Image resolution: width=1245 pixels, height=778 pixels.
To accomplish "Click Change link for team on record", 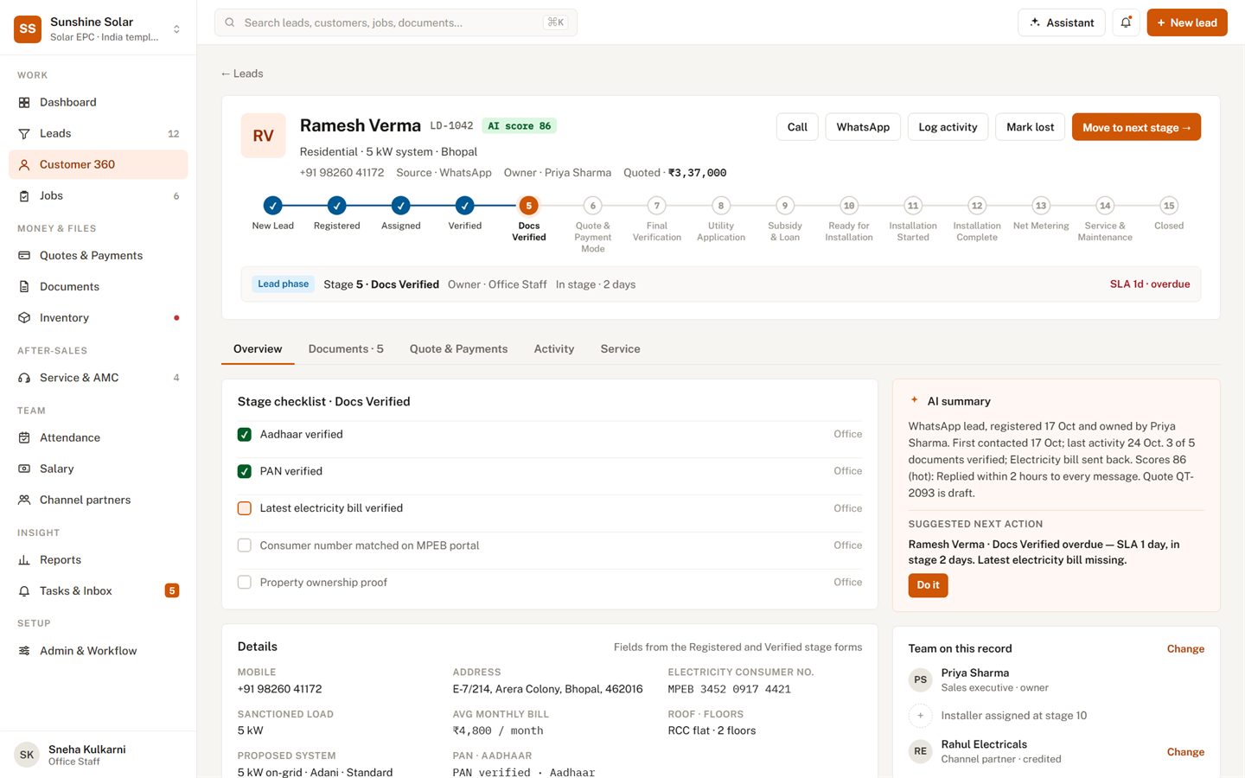I will pyautogui.click(x=1185, y=649).
